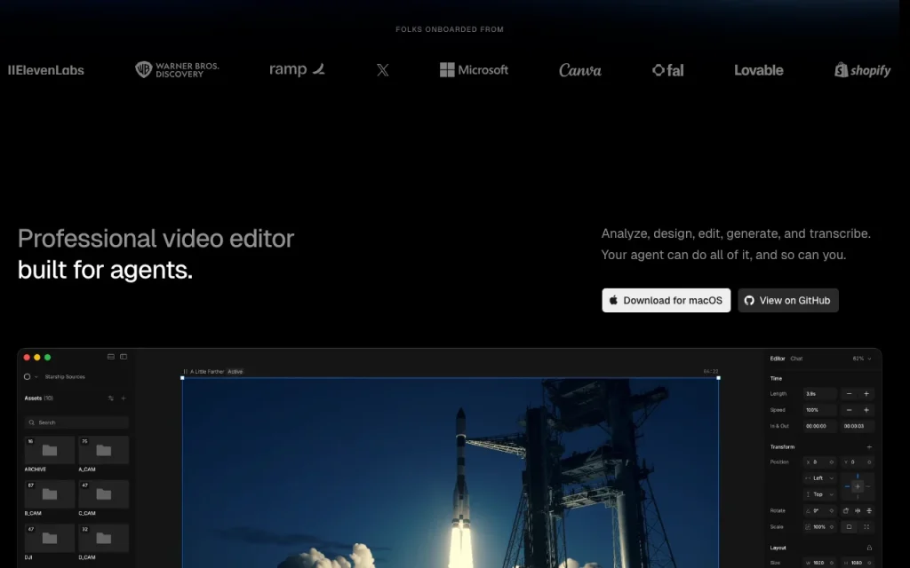This screenshot has height=568, width=910.
Task: Toggle the Position Y keyframe diamond
Action: (x=869, y=461)
